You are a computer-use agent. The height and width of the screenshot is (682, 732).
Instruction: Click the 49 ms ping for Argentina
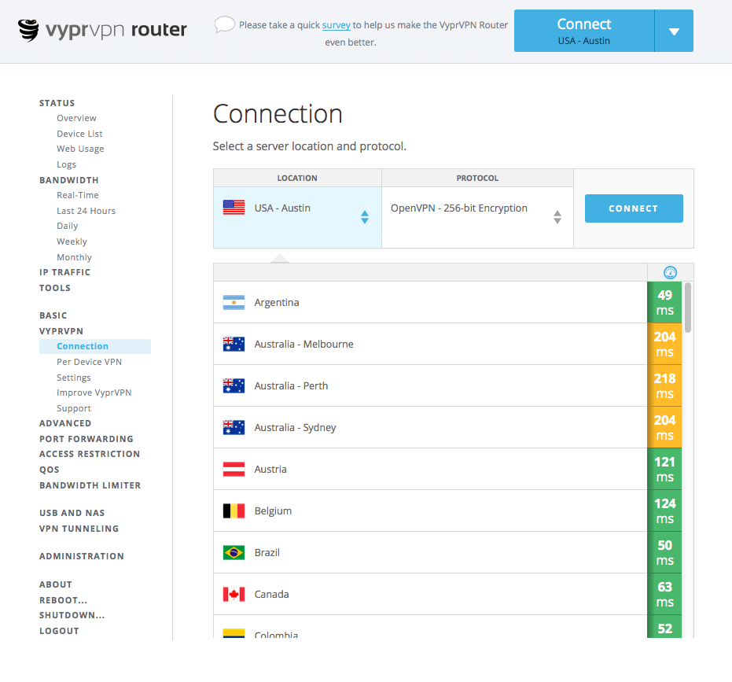[664, 302]
